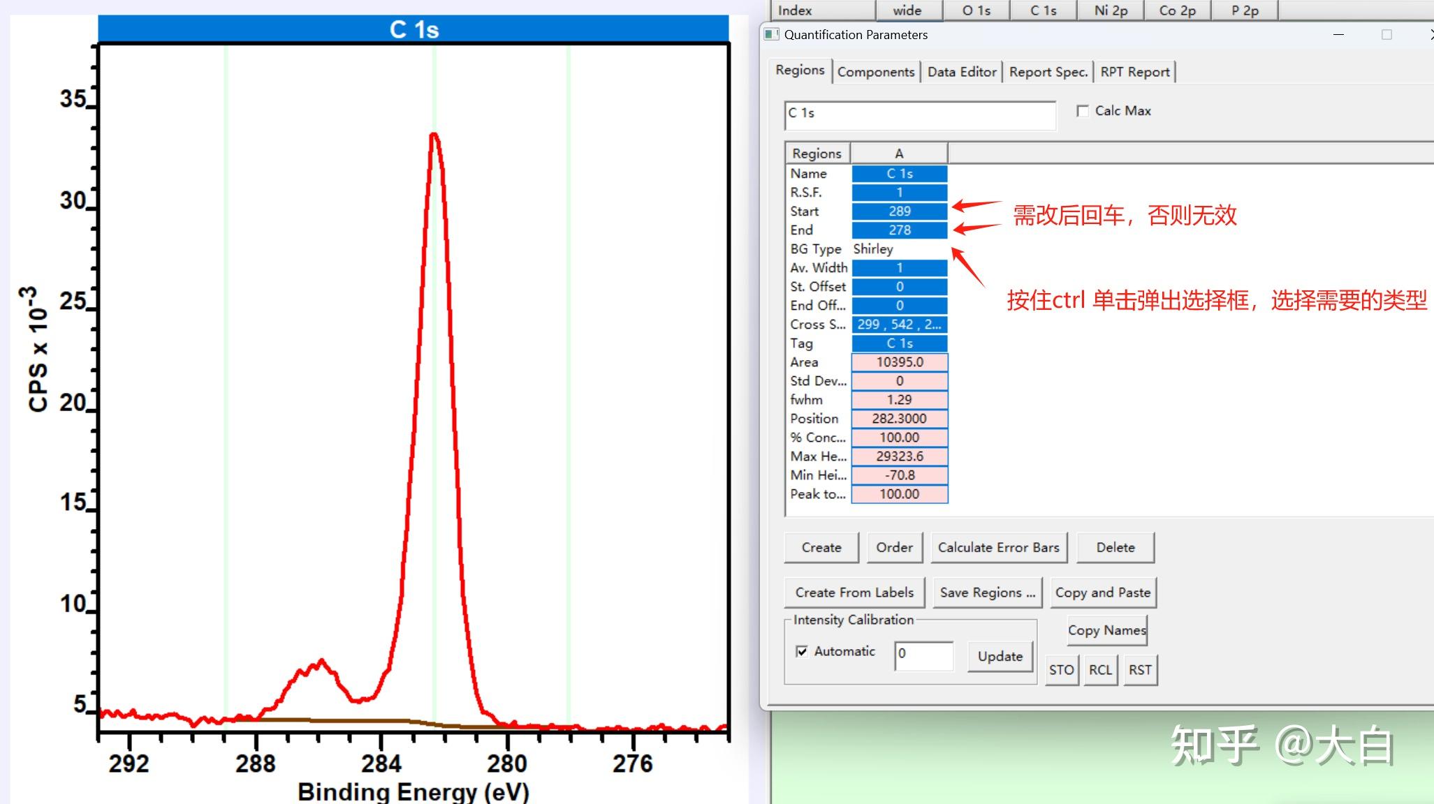
Task: Open the Data Editor tab
Action: [961, 72]
